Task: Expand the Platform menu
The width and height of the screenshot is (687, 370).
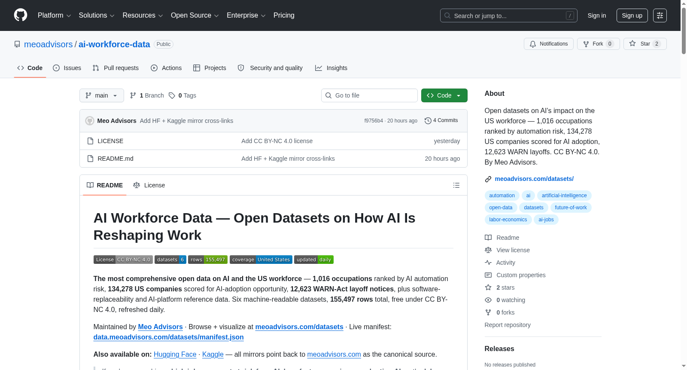Action: 55,15
